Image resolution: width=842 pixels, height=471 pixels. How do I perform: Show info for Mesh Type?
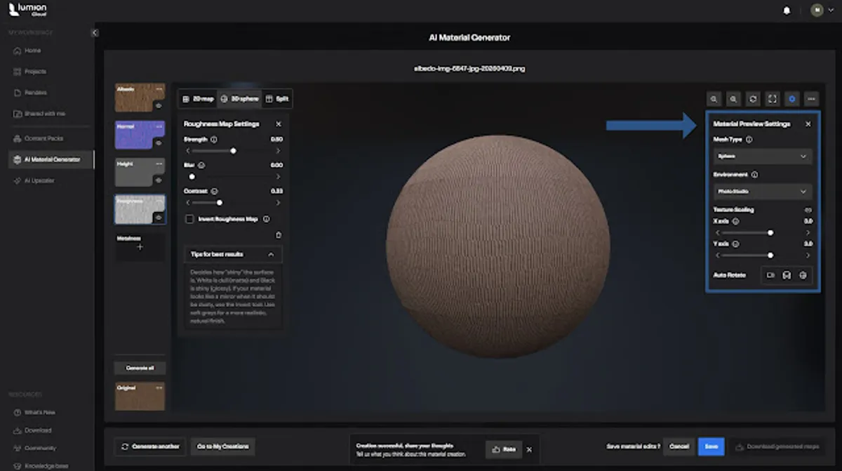(x=749, y=140)
